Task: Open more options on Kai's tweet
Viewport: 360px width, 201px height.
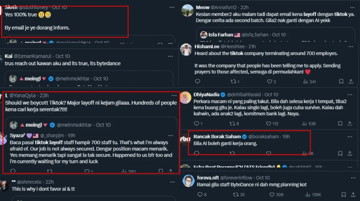Action: pos(171,56)
